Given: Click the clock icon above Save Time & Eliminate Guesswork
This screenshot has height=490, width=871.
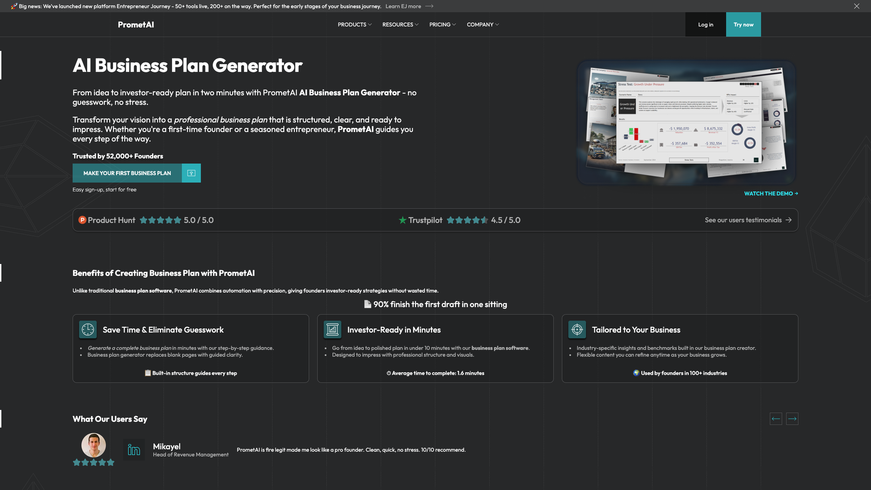Looking at the screenshot, I should point(88,330).
